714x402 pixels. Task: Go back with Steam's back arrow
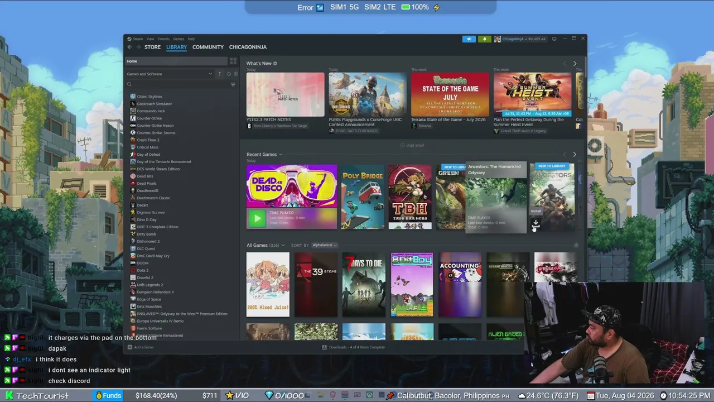pyautogui.click(x=130, y=47)
